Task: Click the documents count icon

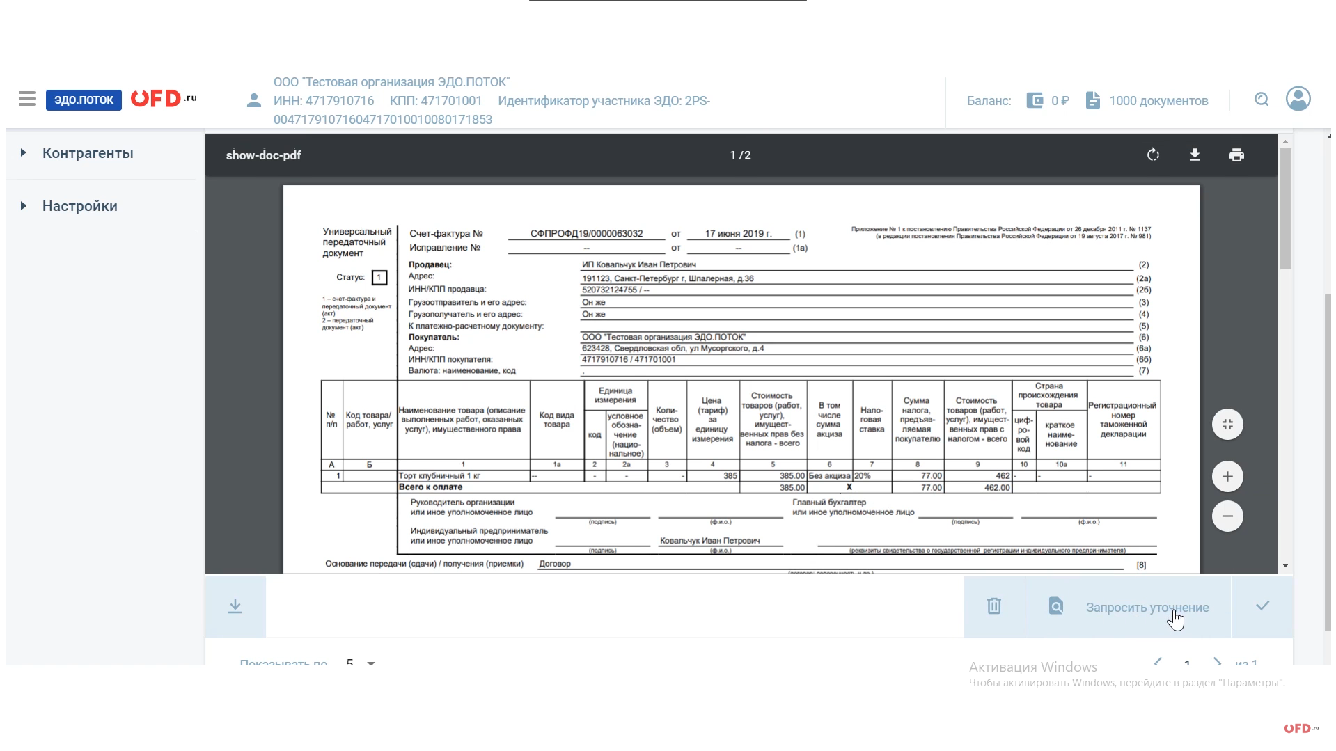Action: 1093,100
